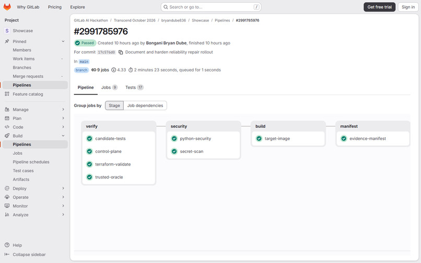Collapse the Build section chevron

(x=63, y=136)
